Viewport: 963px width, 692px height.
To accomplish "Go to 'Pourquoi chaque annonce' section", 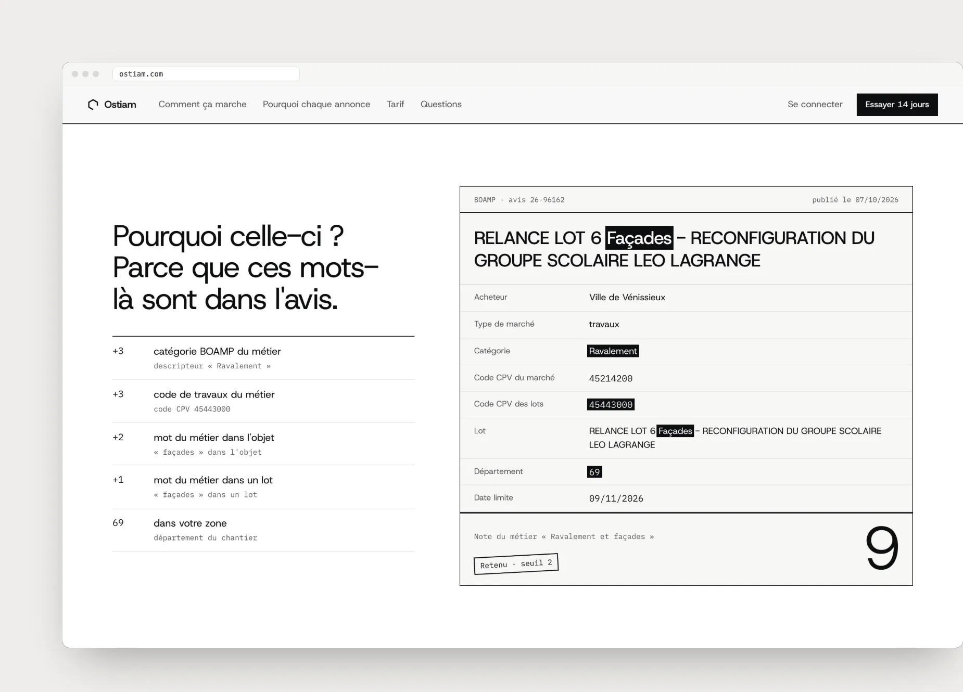I will pos(316,105).
